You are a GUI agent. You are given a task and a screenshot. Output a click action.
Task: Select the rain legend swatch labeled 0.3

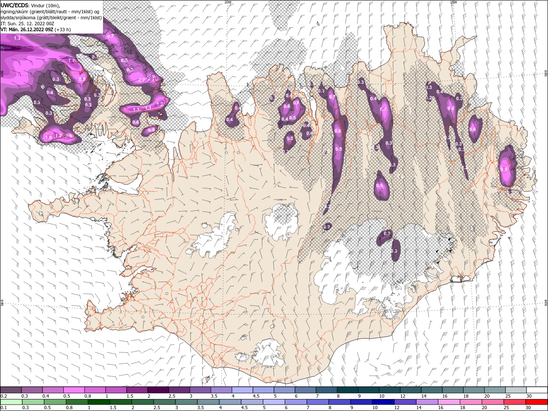pos(32,402)
